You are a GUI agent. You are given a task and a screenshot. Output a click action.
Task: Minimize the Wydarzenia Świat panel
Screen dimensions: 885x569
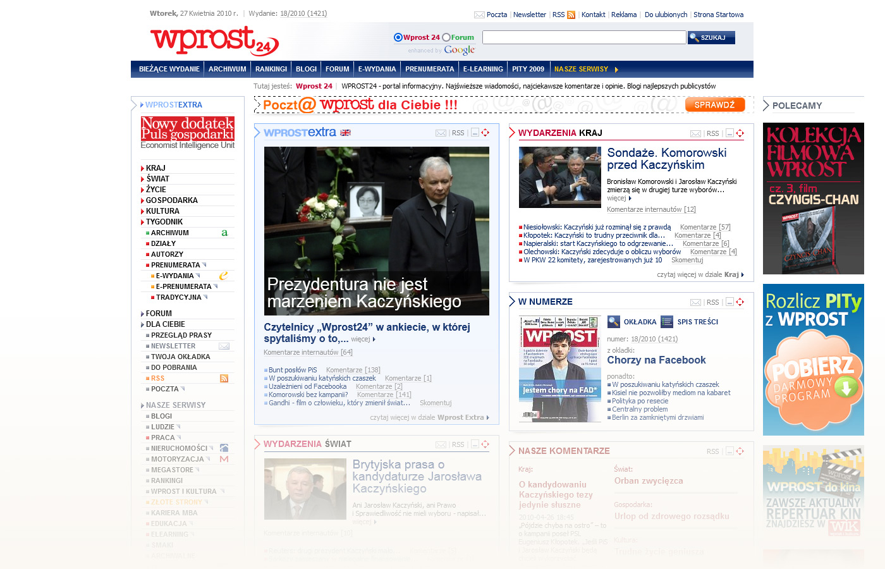coord(475,444)
